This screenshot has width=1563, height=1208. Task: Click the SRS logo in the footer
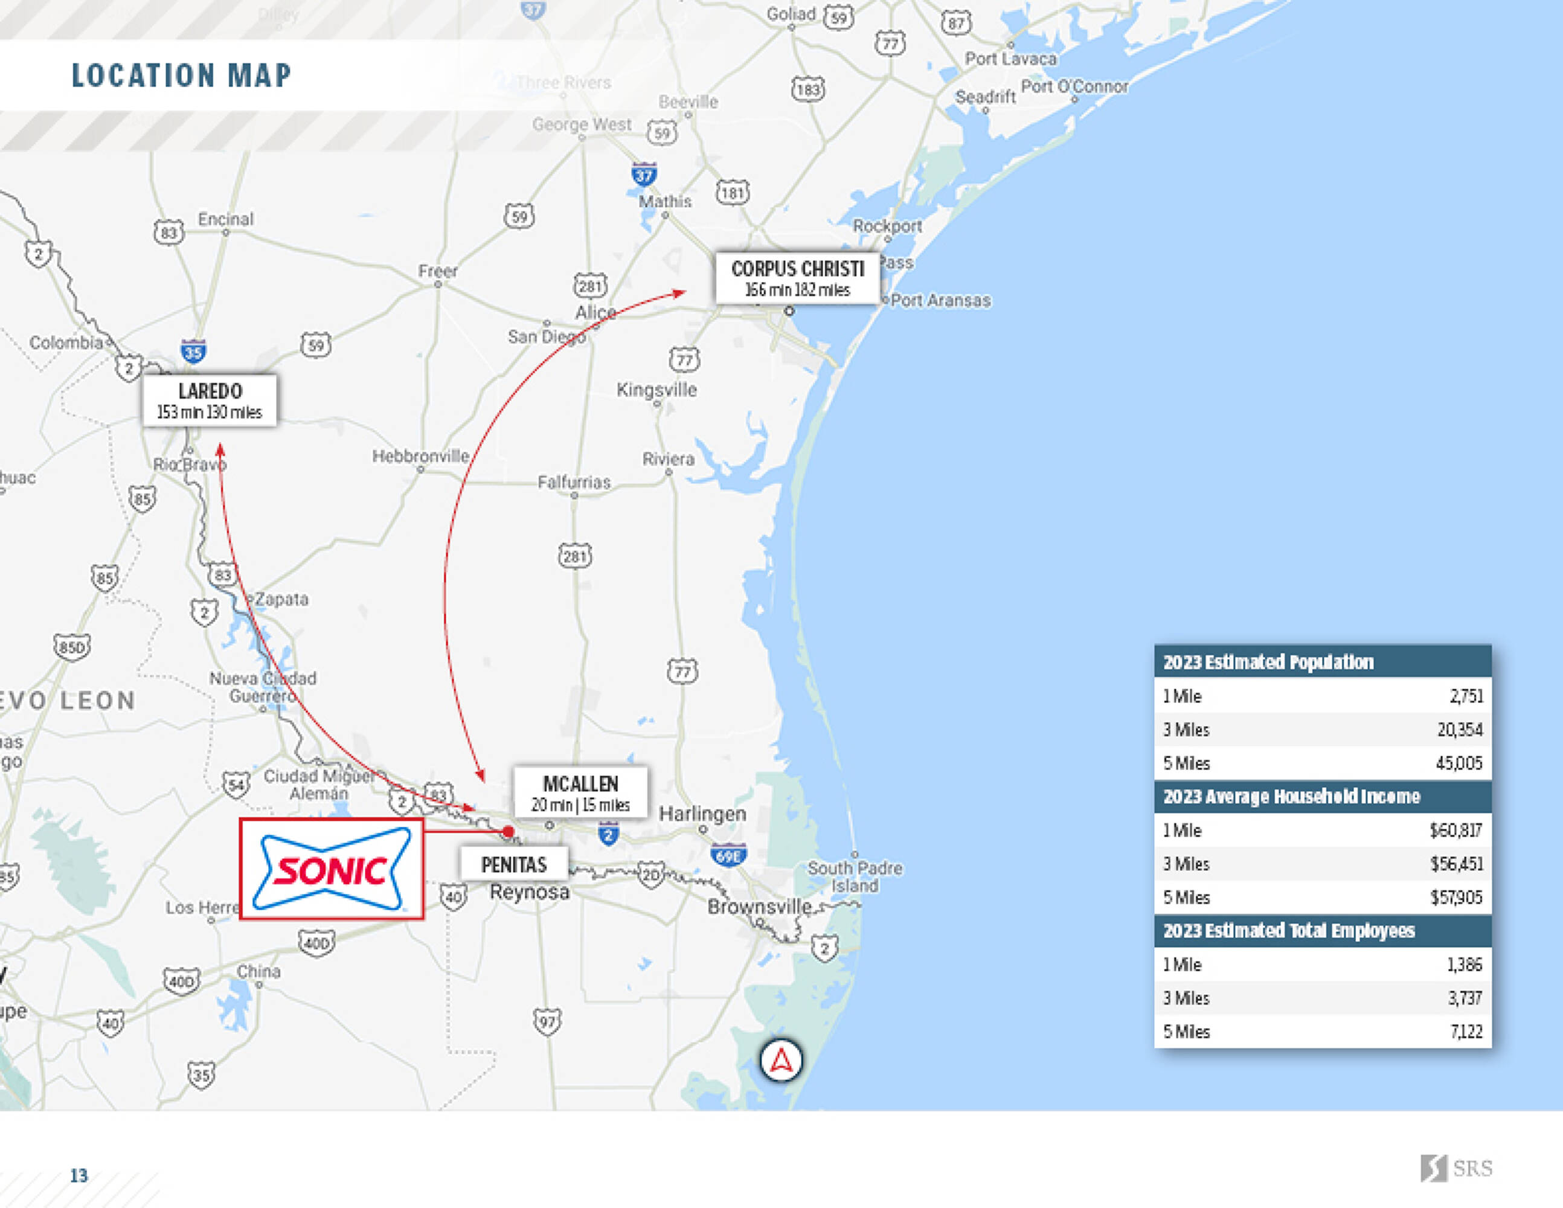(1455, 1168)
